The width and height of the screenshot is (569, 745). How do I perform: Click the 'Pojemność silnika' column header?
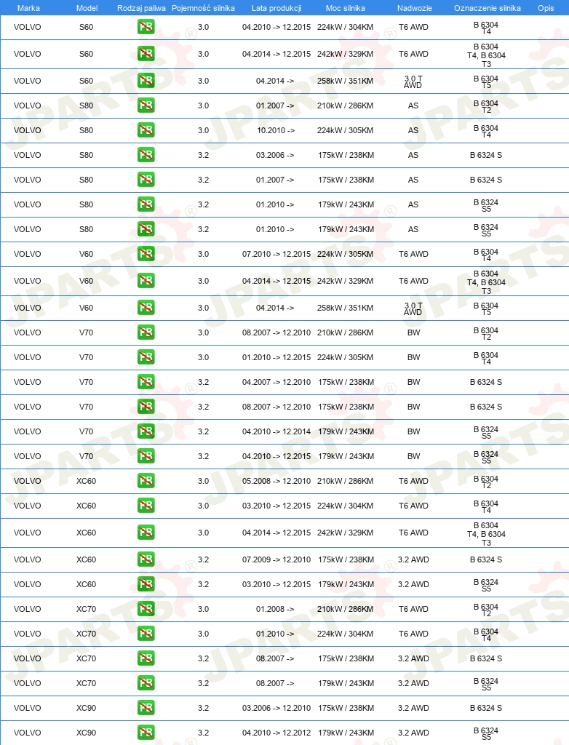coord(203,8)
